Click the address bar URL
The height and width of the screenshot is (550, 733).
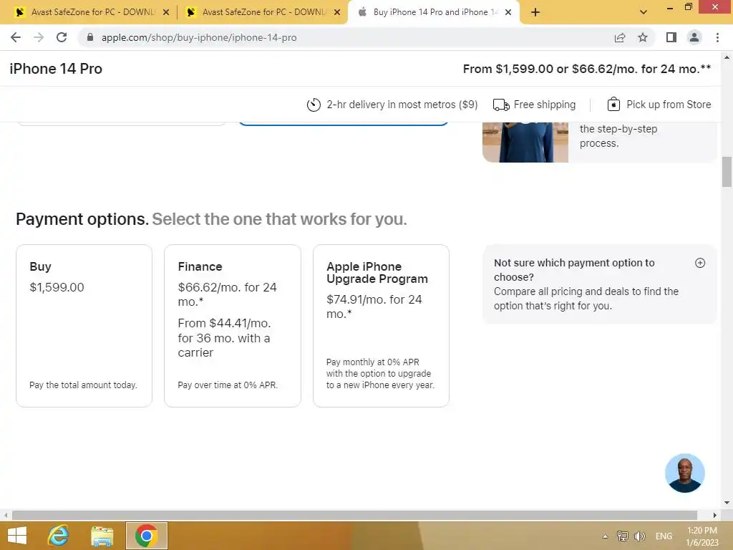[199, 37]
